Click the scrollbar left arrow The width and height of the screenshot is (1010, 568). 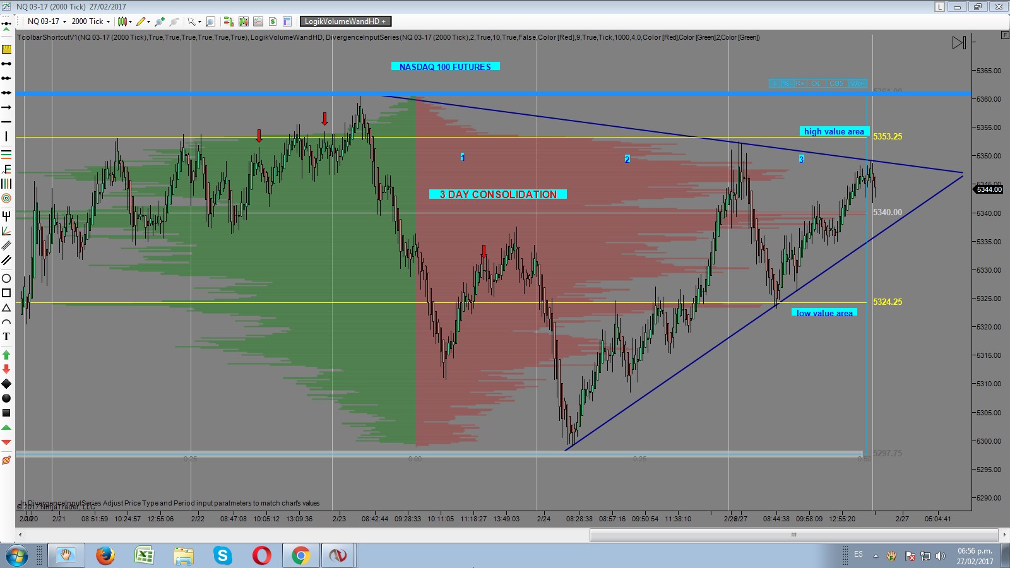(x=20, y=535)
